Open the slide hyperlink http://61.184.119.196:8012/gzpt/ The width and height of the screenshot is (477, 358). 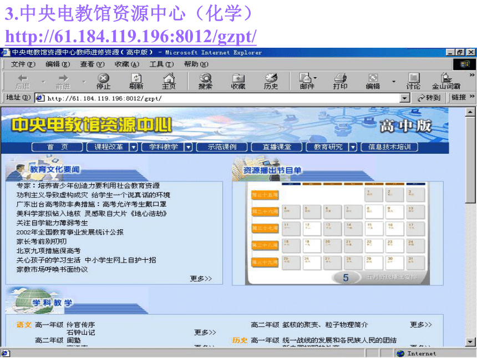(x=131, y=37)
